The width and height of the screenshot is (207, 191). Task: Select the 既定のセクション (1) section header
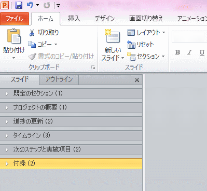coord(71,94)
